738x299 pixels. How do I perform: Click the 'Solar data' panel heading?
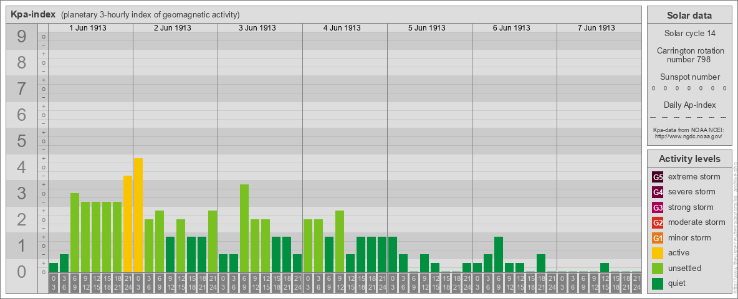689,16
